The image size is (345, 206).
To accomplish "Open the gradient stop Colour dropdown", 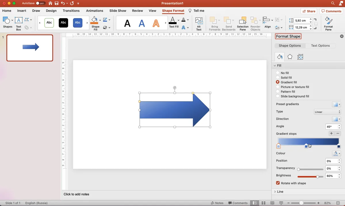I will point(336,153).
